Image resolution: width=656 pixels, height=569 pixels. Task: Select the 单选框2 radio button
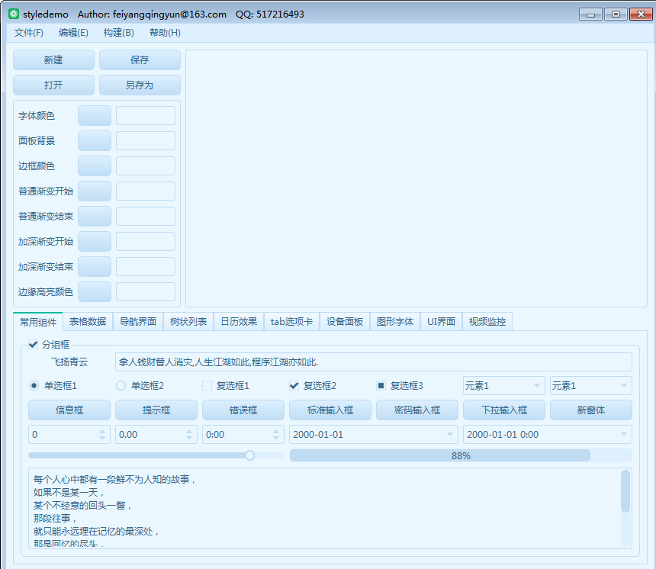click(x=120, y=385)
